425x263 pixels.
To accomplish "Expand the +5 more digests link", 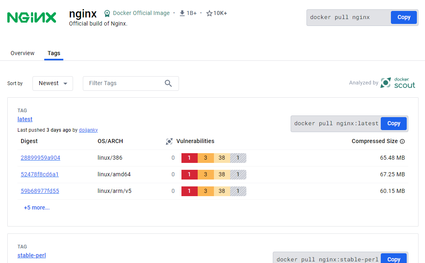I will pos(37,207).
